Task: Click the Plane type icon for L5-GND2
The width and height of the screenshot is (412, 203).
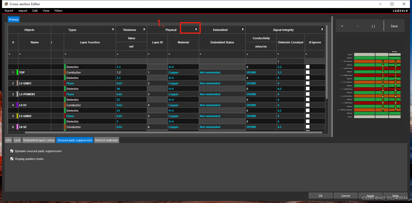Action: (65, 116)
